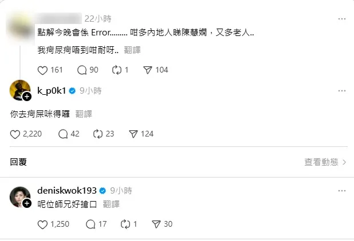Open more options for deniskwok193's reply
Viewport: 354px width, 241px height.
coord(341,191)
